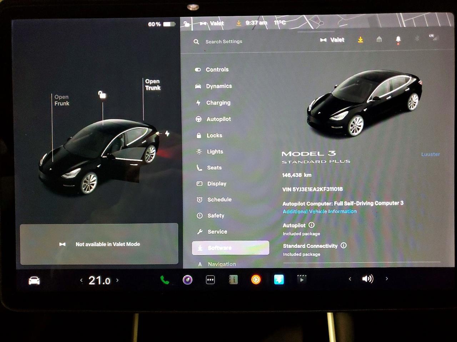Tap info icon next to Autopilot package

coord(311,225)
